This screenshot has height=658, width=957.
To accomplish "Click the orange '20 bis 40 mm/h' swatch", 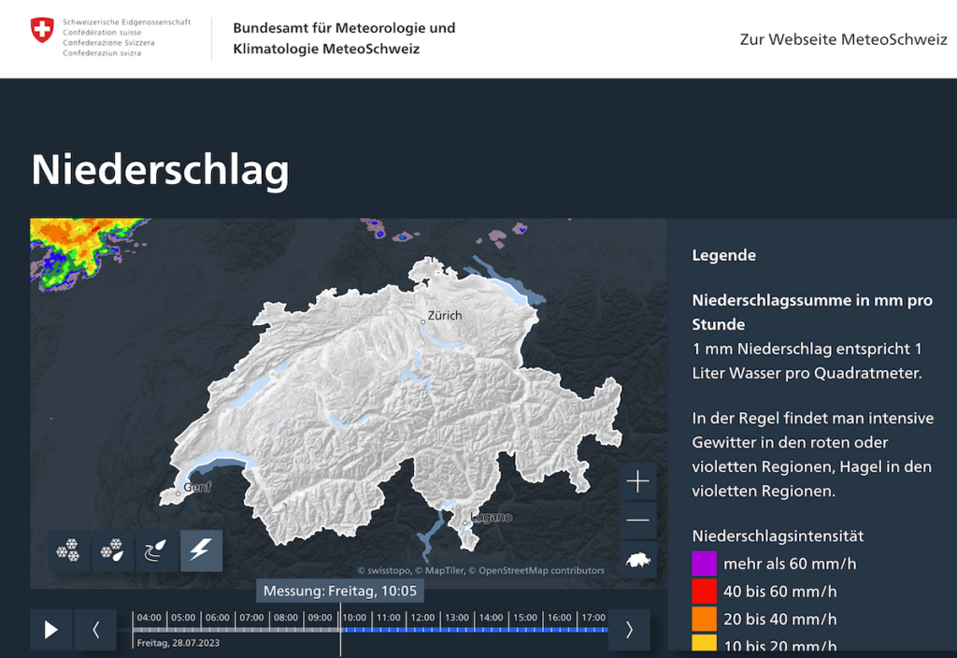I will (704, 619).
